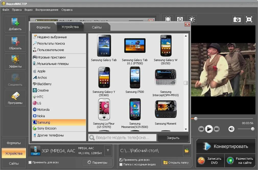Take a snapshot with the camera icon
The height and width of the screenshot is (170, 258).
[237, 19]
